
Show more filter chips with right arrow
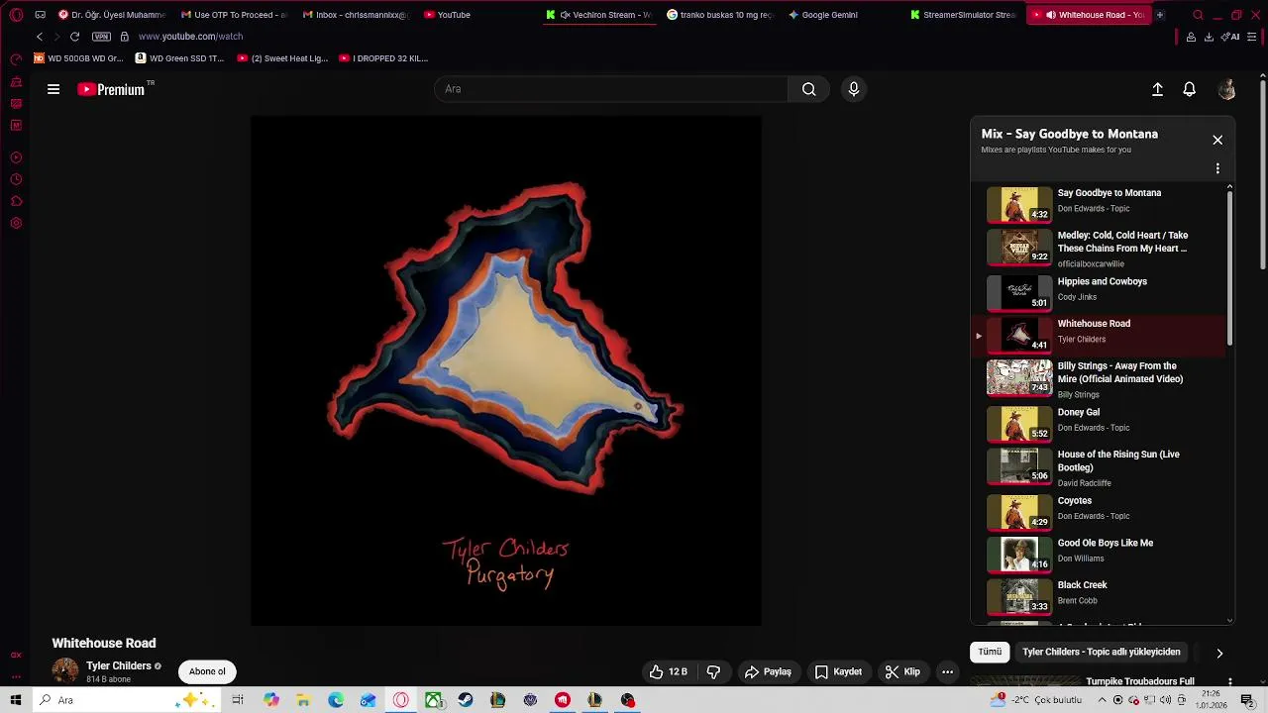coord(1219,653)
